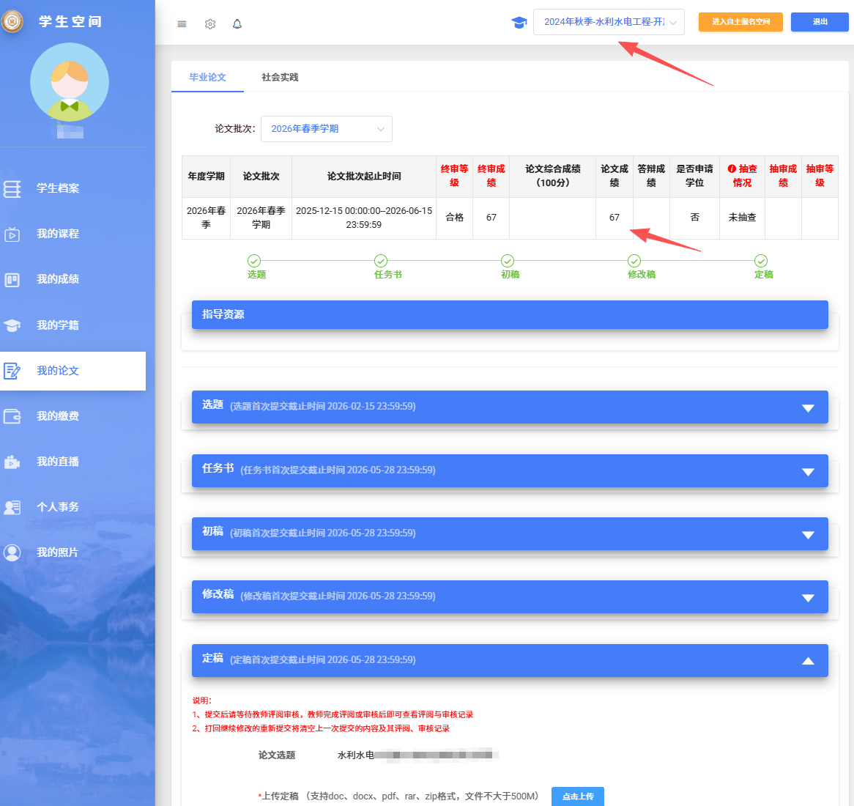
Task: Open 我的课程 in sidebar
Action: (x=58, y=234)
